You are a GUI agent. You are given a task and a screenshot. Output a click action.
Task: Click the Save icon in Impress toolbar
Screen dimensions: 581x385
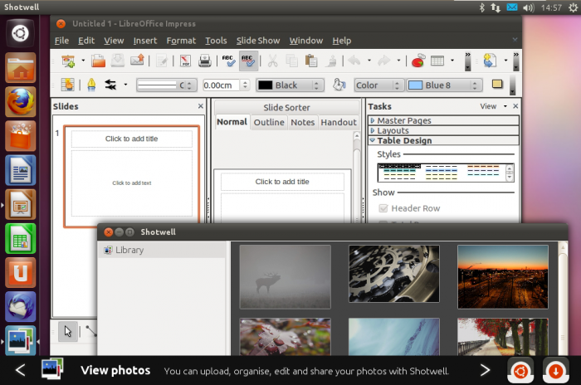pos(118,61)
